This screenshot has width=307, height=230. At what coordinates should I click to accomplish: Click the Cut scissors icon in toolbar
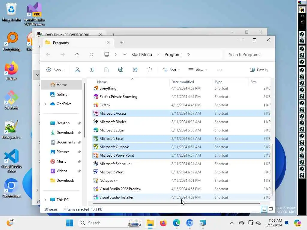coord(78,70)
